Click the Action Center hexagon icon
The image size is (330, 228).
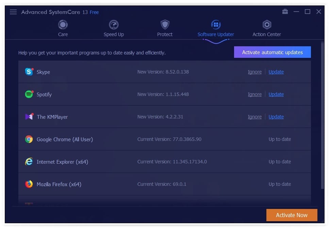267,25
